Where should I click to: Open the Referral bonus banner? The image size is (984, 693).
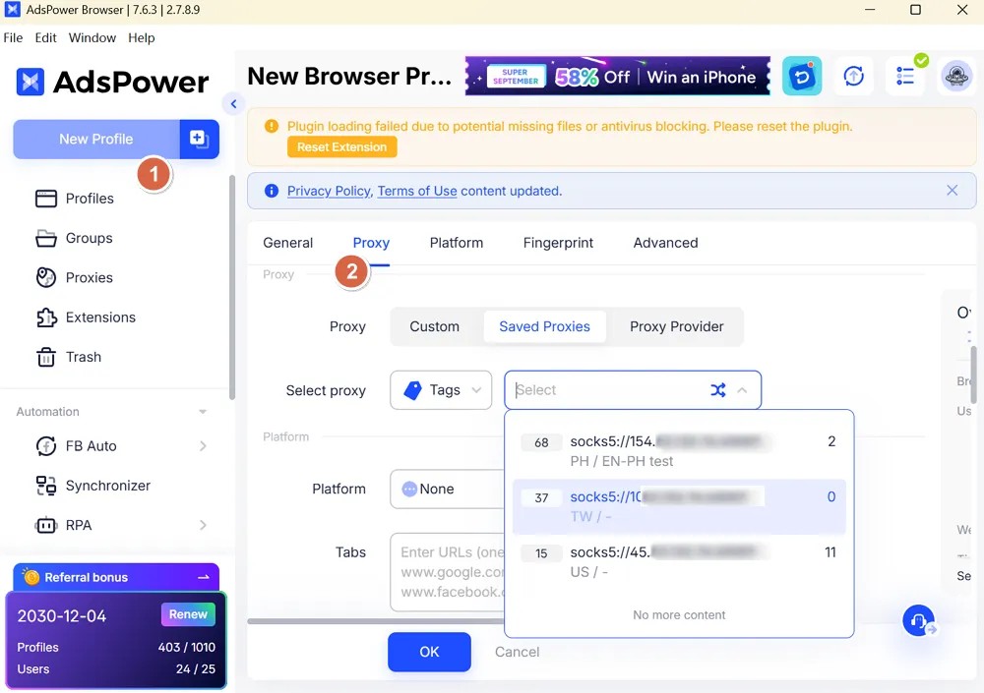click(x=116, y=577)
